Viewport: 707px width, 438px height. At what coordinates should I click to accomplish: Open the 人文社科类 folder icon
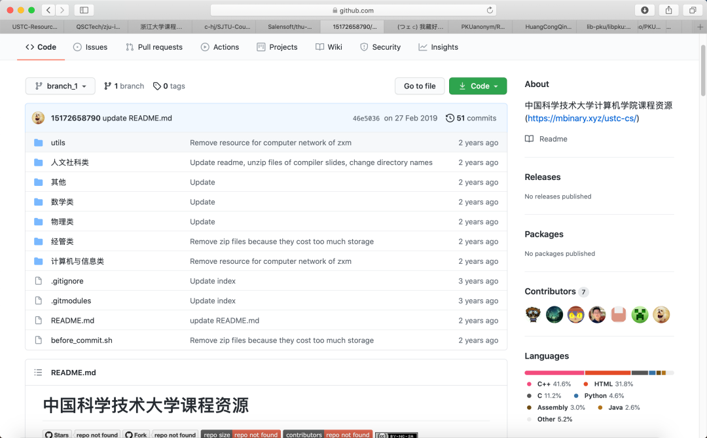39,162
